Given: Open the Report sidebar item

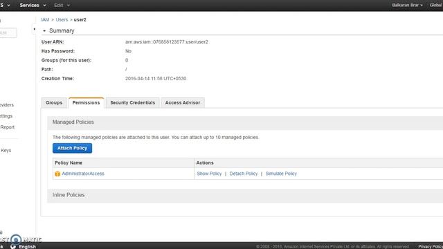Looking at the screenshot, I should [8, 127].
